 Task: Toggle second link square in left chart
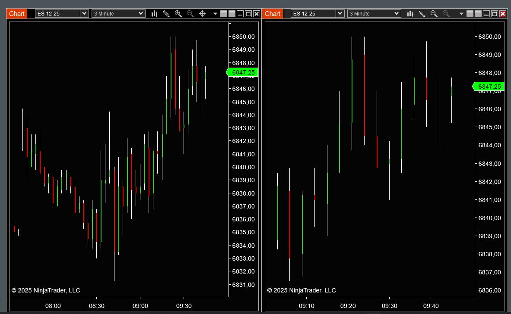(232, 14)
